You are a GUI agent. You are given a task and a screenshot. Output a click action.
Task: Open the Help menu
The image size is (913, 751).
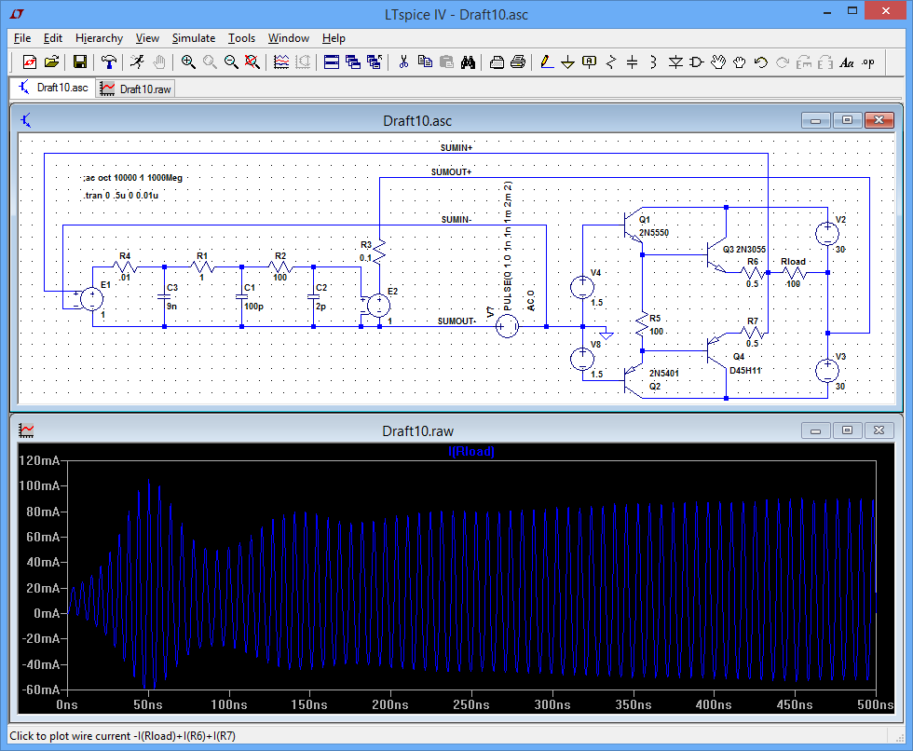tap(334, 38)
